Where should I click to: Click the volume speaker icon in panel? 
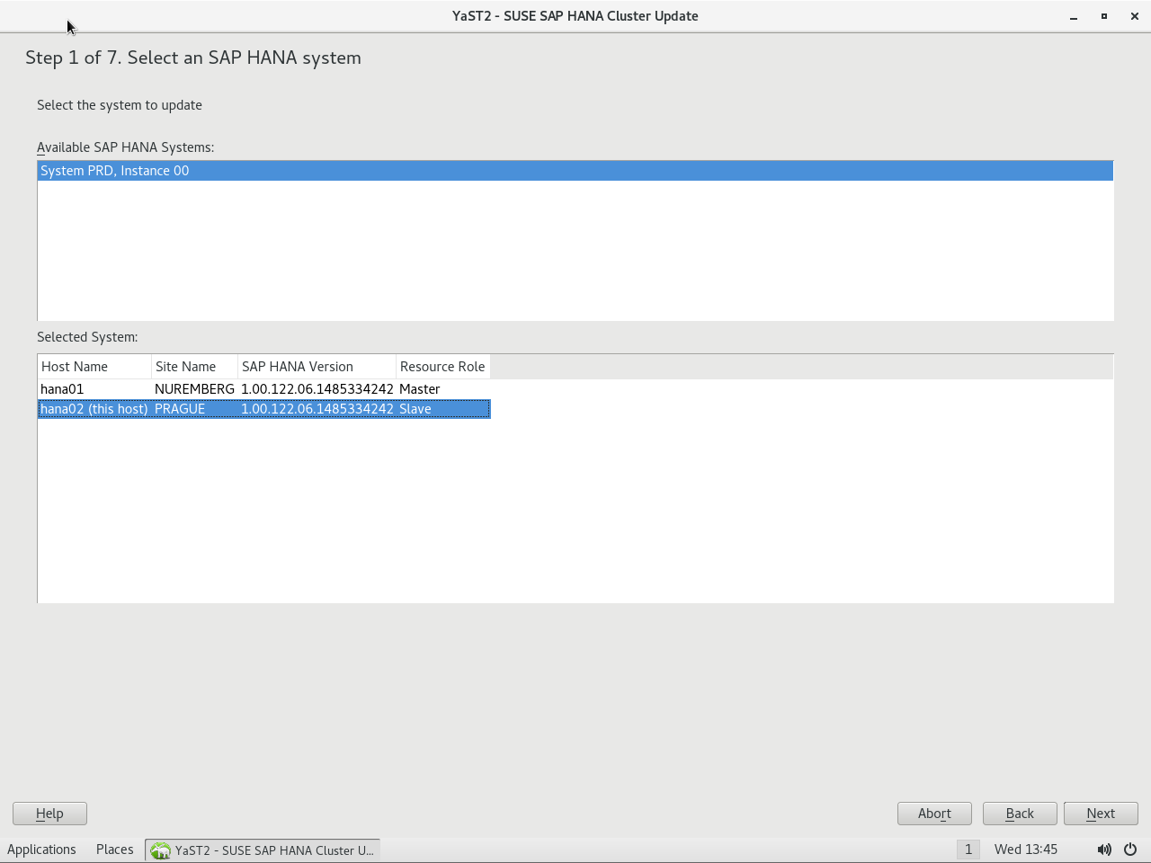(x=1103, y=850)
